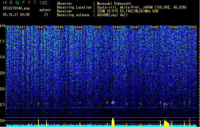Click the Ogata-vill. Akita-Pref. JAPAN location text

click(142, 7)
